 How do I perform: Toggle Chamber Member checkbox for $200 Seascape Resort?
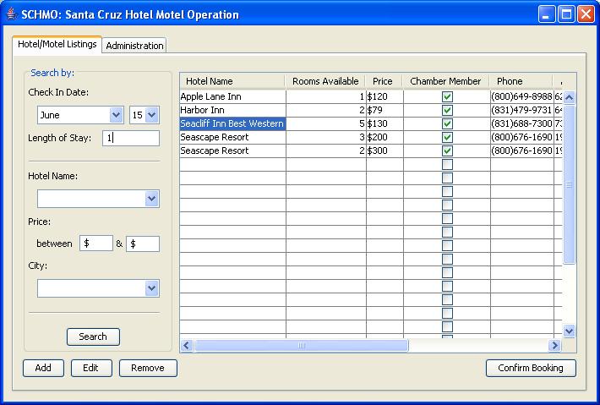[447, 138]
